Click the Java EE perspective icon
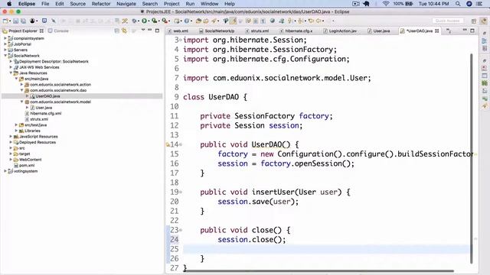The width and height of the screenshot is (490, 275). point(484,21)
